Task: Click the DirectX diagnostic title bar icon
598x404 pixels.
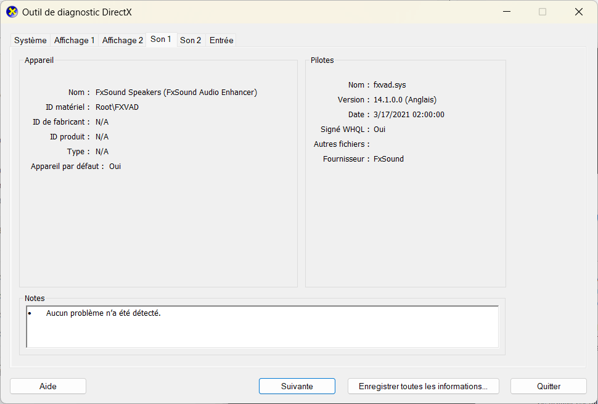Action: pos(12,12)
